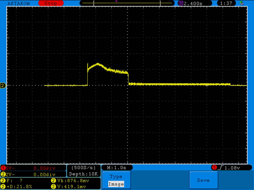Click the M:1.0s timebase readout
Viewport: 254px width, 190px height.
[x=117, y=168]
